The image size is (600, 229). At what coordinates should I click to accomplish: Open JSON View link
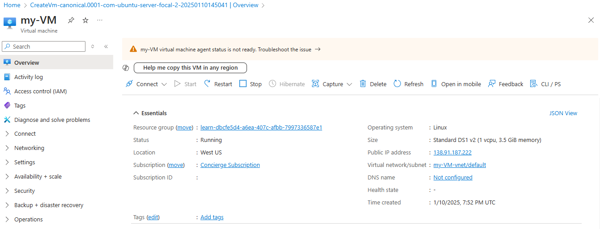click(563, 113)
